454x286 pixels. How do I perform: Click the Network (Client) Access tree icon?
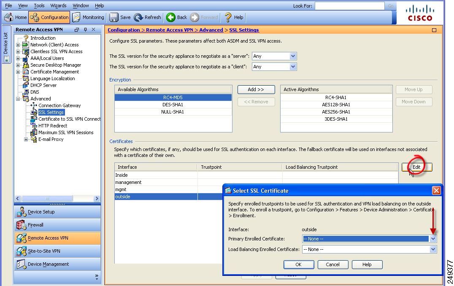(26, 45)
